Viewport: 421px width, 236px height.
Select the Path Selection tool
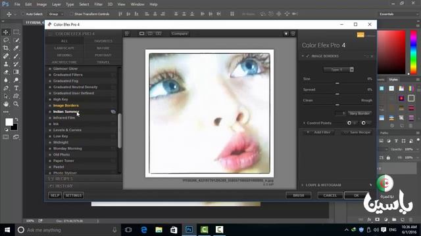(x=6, y=96)
